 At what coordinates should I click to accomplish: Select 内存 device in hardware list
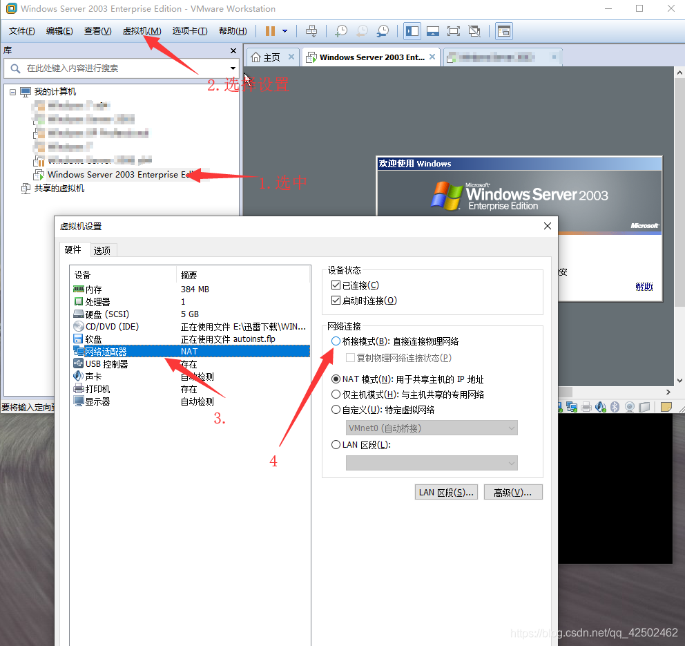191,289
